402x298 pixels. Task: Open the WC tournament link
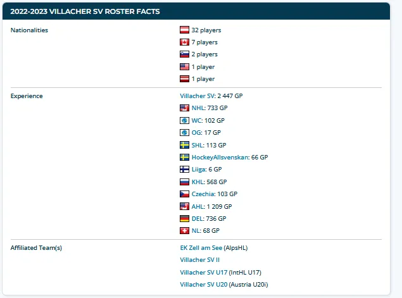pos(196,120)
